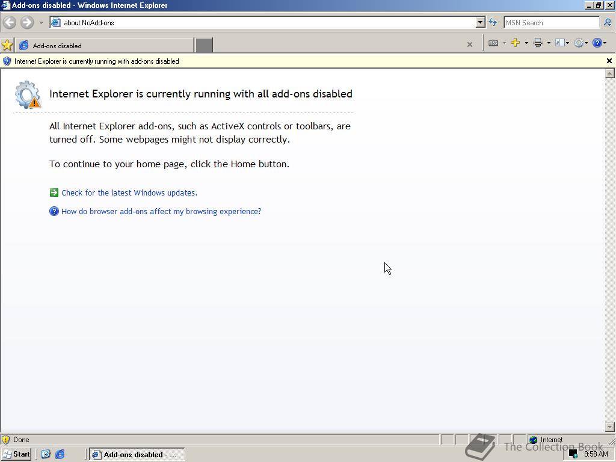Click the blue question icon beside add-ons link
This screenshot has width=616, height=462.
pyautogui.click(x=54, y=211)
